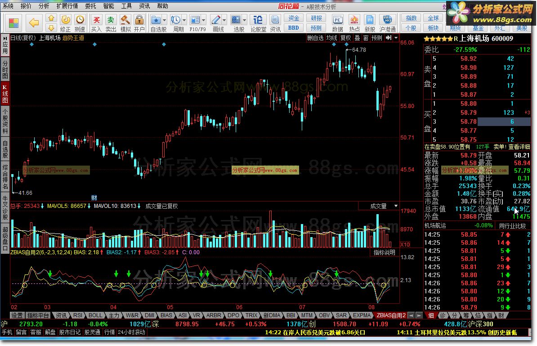Image resolution: width=537 pixels, height=346 pixels.
Task: Click the blue diamond marker above 64.78
Action: [347, 45]
